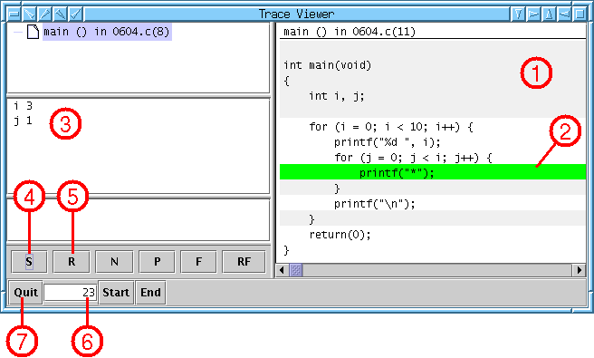The image size is (594, 358).
Task: Click the source scrollbar left arrow
Action: coord(282,270)
